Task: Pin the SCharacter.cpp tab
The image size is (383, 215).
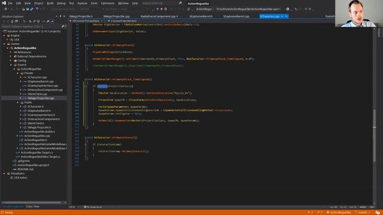Action: (x=282, y=16)
